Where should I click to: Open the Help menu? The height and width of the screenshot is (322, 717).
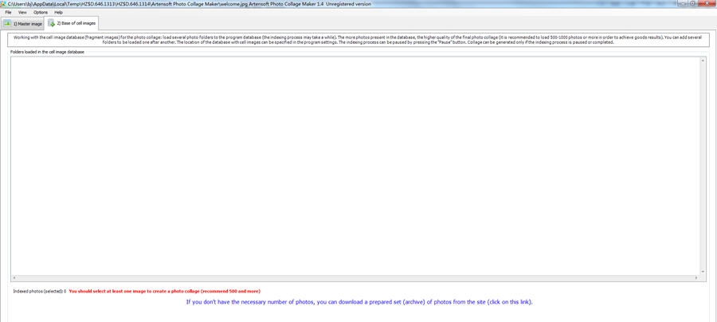[58, 12]
